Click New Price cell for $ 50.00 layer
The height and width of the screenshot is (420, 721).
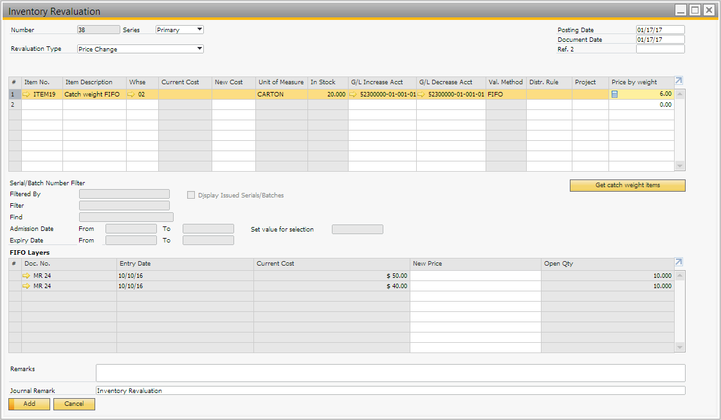(x=475, y=276)
